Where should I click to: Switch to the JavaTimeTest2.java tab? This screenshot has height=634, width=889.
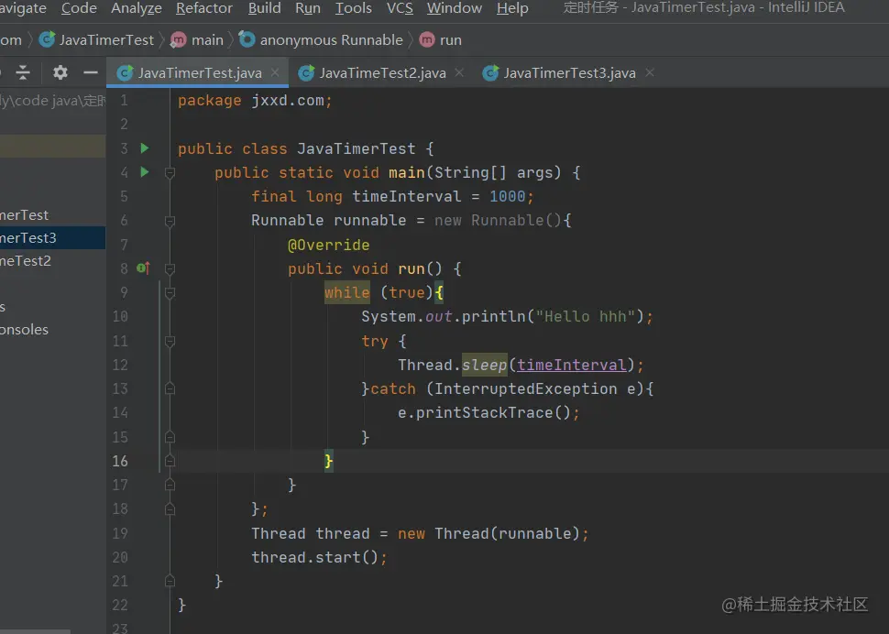[383, 73]
